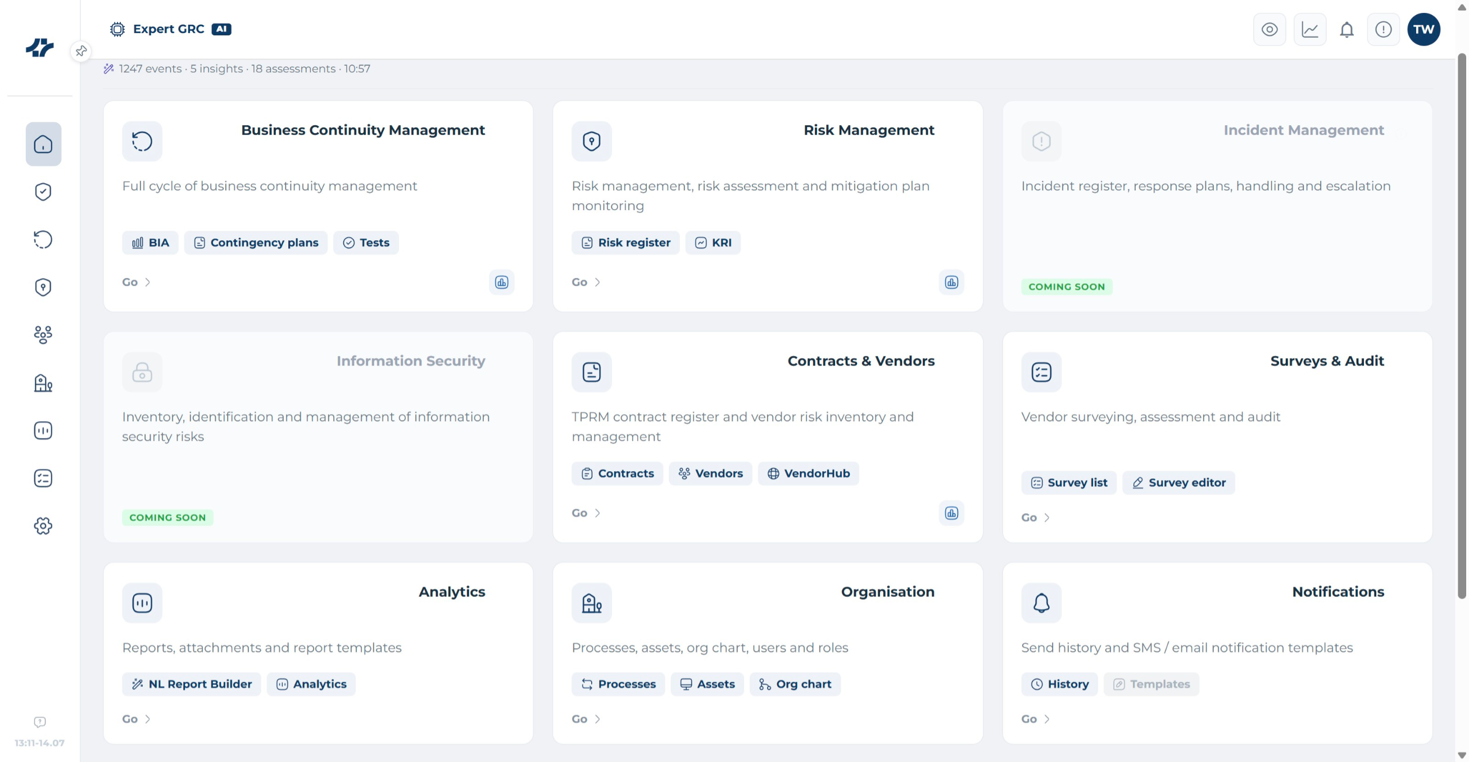Open notifications bell in header

tap(1347, 30)
